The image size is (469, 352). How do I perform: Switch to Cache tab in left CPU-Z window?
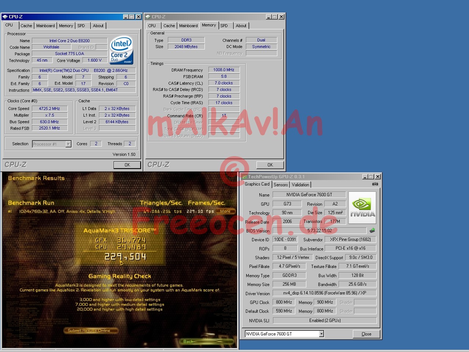coord(26,26)
